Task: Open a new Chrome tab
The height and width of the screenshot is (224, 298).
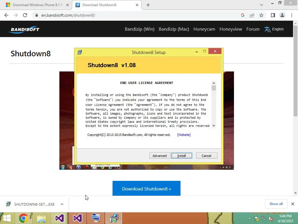Action: (x=148, y=5)
